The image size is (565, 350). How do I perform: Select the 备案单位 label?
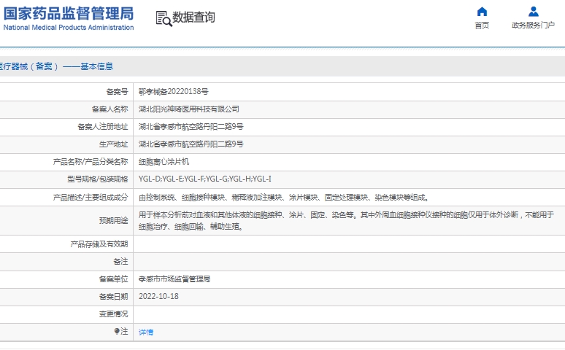pyautogui.click(x=113, y=279)
